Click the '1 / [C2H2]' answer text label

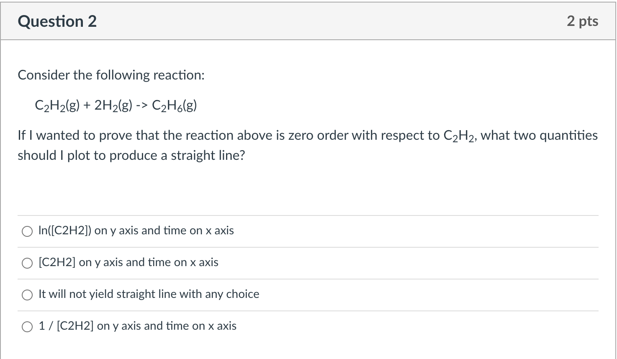pyautogui.click(x=137, y=326)
